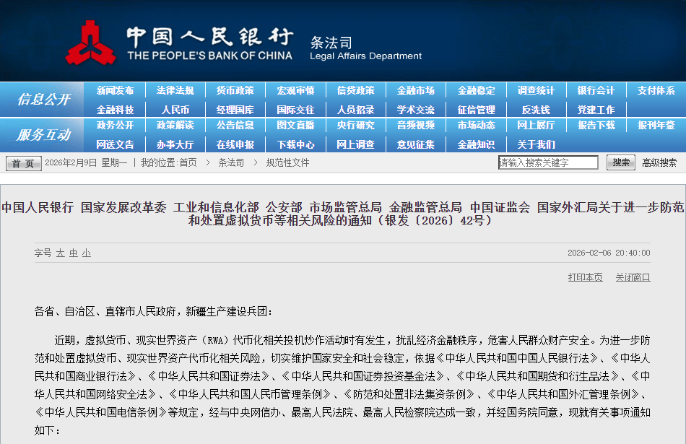Open the 党建工作 menu item
The image size is (686, 444).
click(x=596, y=110)
